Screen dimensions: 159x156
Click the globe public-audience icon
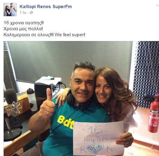click(x=32, y=13)
